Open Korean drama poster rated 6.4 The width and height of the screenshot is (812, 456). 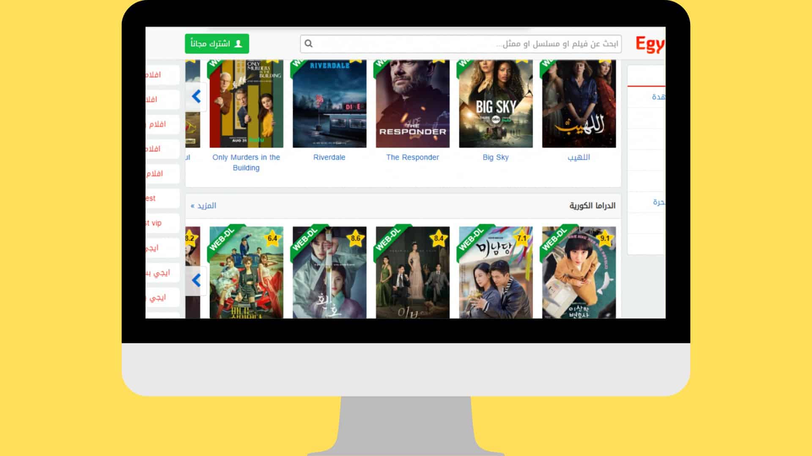(247, 272)
